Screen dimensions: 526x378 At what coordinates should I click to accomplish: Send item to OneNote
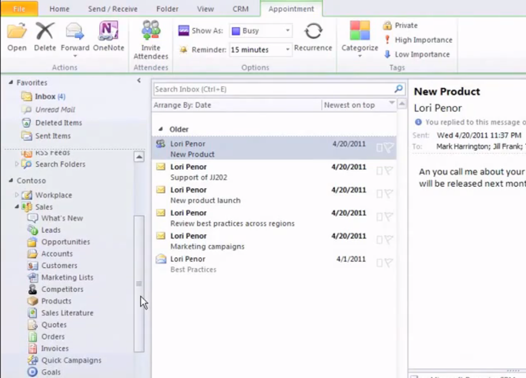(x=109, y=36)
